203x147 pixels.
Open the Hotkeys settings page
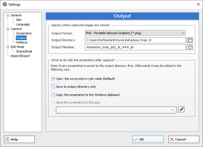(x=22, y=42)
